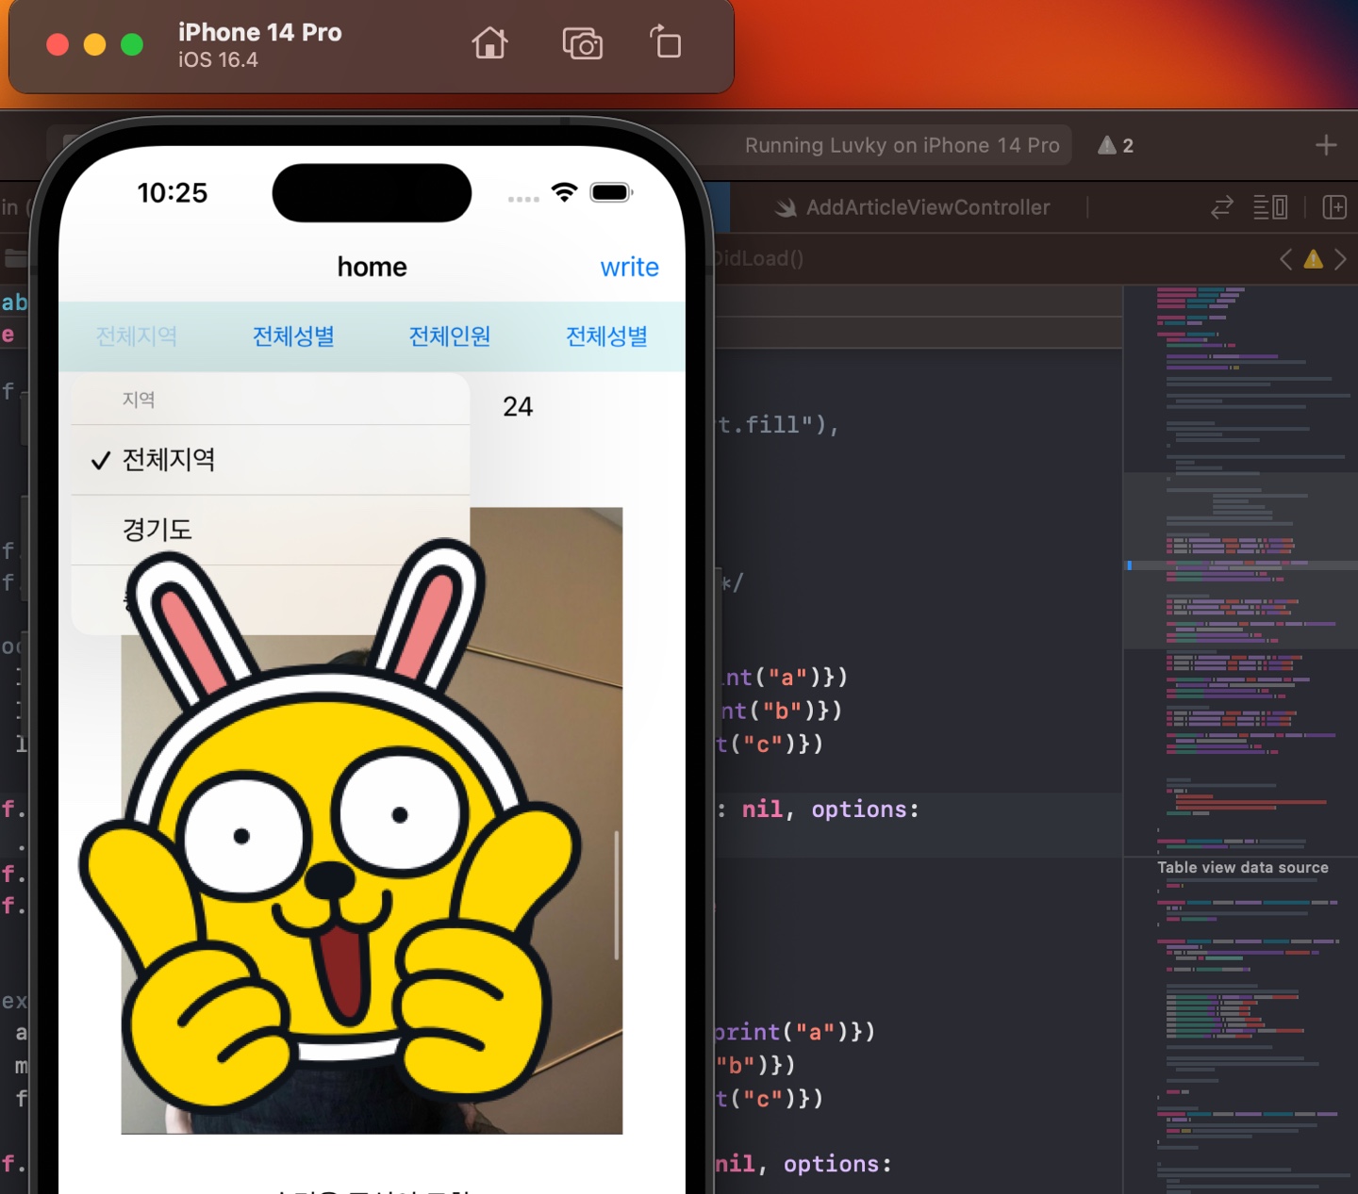
Task: Click the Table view data source minimap label
Action: click(x=1243, y=867)
